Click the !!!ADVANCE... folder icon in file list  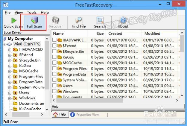tap(60, 40)
